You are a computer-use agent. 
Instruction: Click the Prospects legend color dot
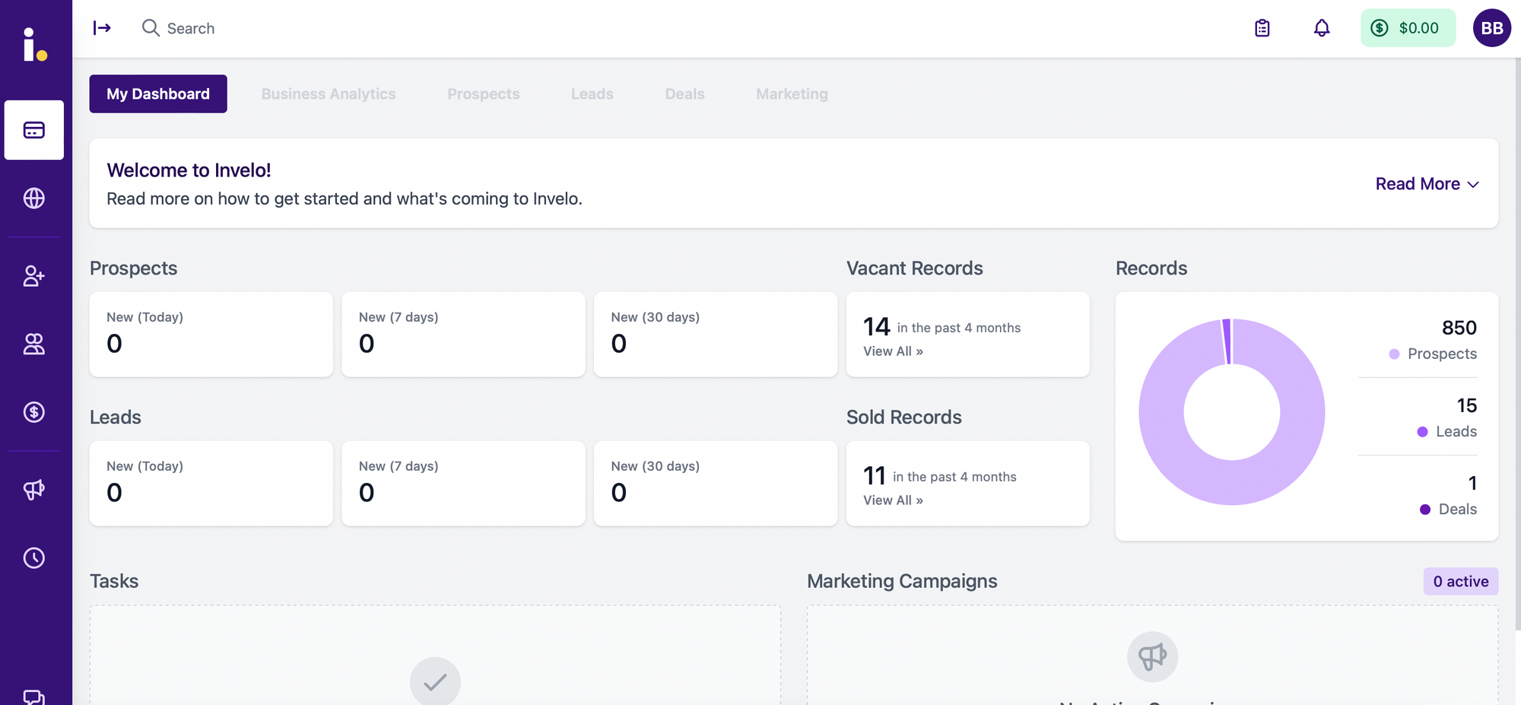(1394, 354)
